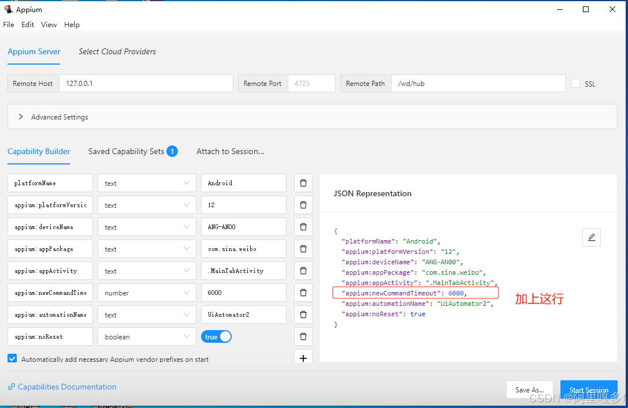The width and height of the screenshot is (628, 408).
Task: Select the Capability Builder tab
Action: 39,152
